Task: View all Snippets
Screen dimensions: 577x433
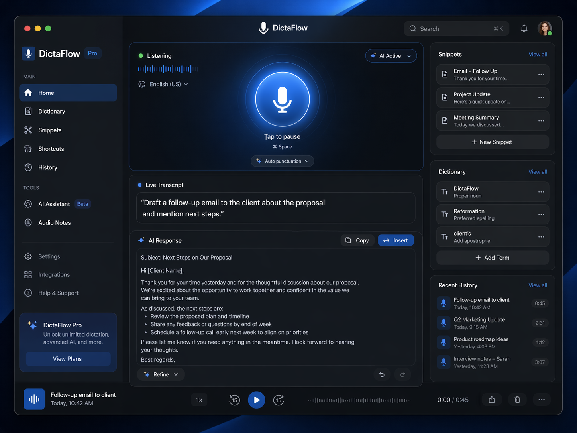Action: click(x=538, y=54)
